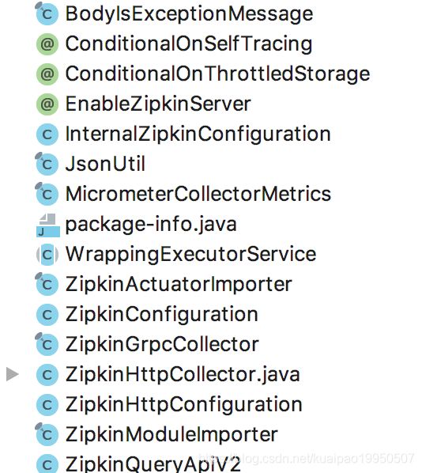Click the ZipkinGrpcCollector class icon

(x=47, y=344)
